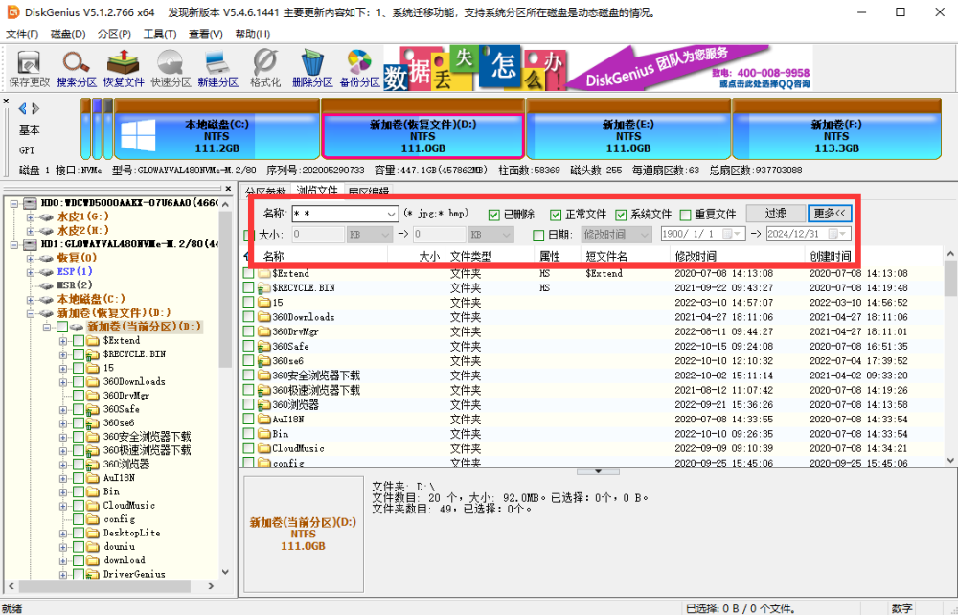Open the 工具(T) menu
Viewport: 958px width, 615px height.
pyautogui.click(x=160, y=34)
